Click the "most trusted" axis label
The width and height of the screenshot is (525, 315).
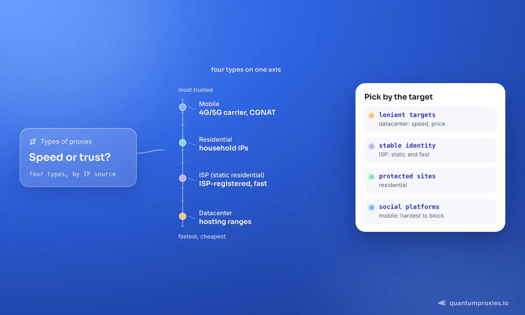pos(196,90)
